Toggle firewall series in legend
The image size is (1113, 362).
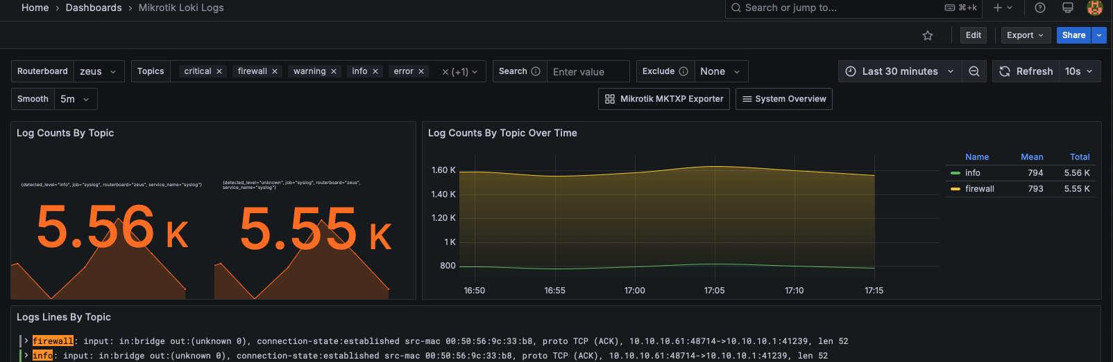[x=979, y=189]
